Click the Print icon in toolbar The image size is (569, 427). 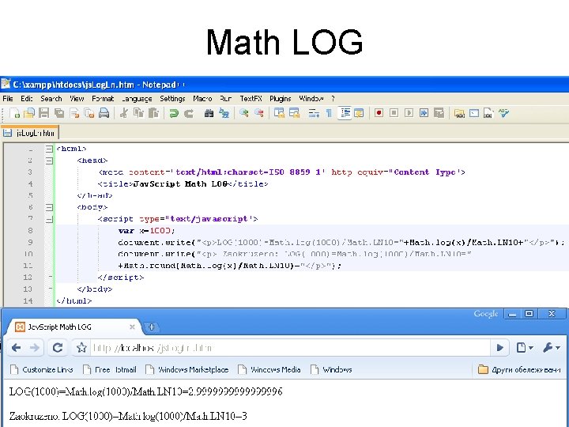pos(104,113)
